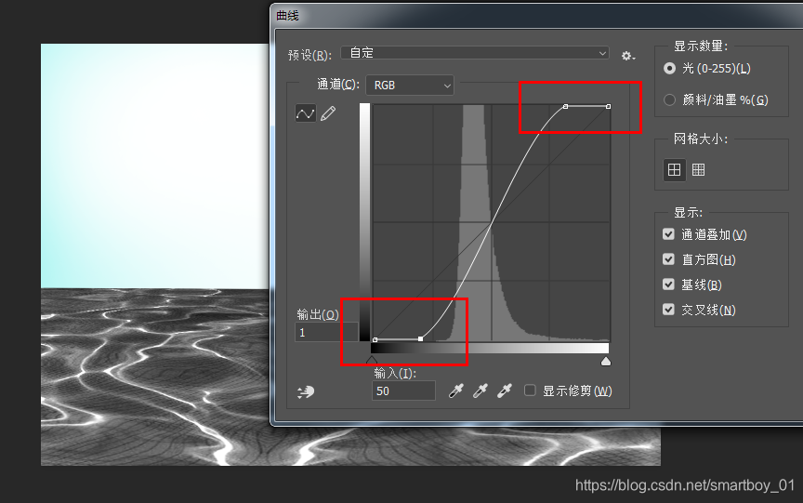Viewport: 803px width, 503px height.
Task: Open the 通道 RGB channel dropdown
Action: [410, 85]
